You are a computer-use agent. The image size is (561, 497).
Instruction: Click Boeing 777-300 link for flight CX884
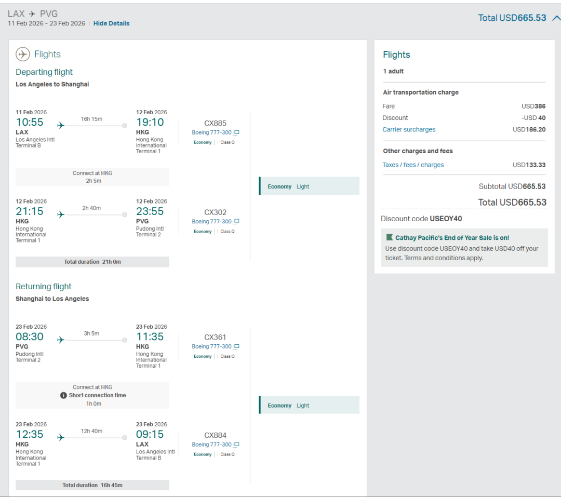pos(211,445)
